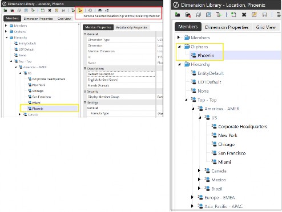Click Rename Dimension icon in right window
The height and width of the screenshot is (212, 282).
tap(208, 15)
